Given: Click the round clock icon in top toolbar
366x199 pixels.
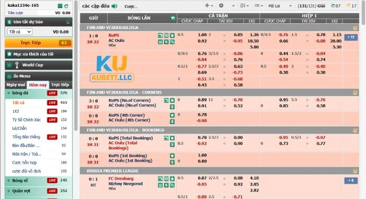Looking at the screenshot, I should click(x=221, y=5).
